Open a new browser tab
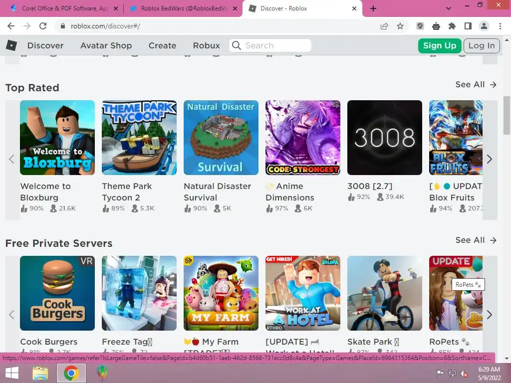511x383 pixels. [x=373, y=8]
